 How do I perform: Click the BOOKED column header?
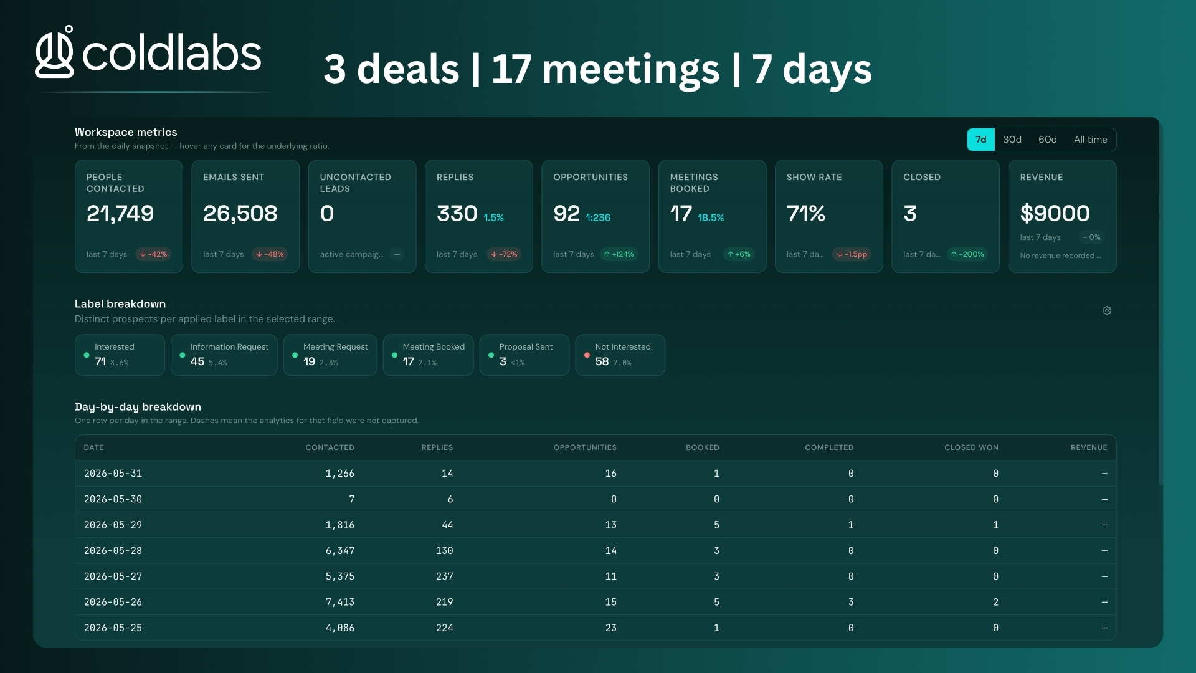703,447
